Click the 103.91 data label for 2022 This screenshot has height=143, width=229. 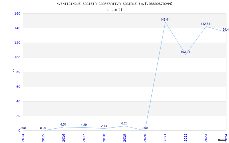click(185, 52)
